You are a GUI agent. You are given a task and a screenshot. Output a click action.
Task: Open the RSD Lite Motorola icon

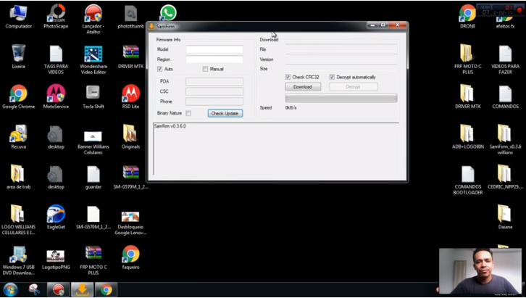click(130, 94)
